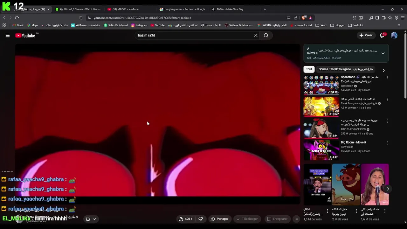407x229 pixels.
Task: Click the Télécharger download button
Action: (x=247, y=219)
